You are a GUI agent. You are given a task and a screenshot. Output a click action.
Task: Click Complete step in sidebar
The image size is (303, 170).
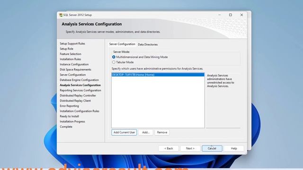(x=66, y=127)
